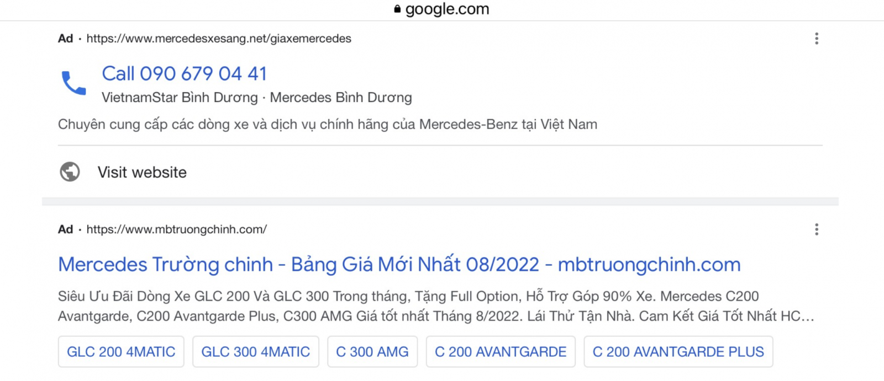The width and height of the screenshot is (884, 381).
Task: Click the description starting 'Chuyên cung cấp các dòng xe'
Action: (328, 125)
